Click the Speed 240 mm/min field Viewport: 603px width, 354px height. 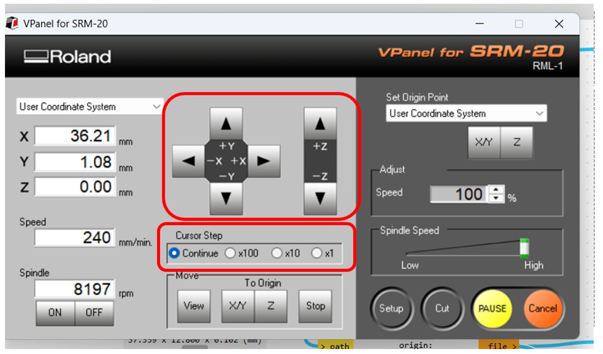pyautogui.click(x=75, y=237)
